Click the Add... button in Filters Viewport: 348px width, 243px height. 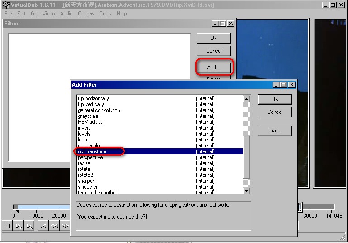click(x=214, y=68)
